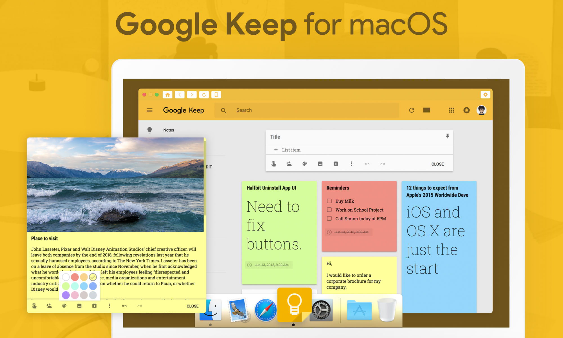The width and height of the screenshot is (563, 338).
Task: Choose the red color swatch
Action: click(x=75, y=277)
